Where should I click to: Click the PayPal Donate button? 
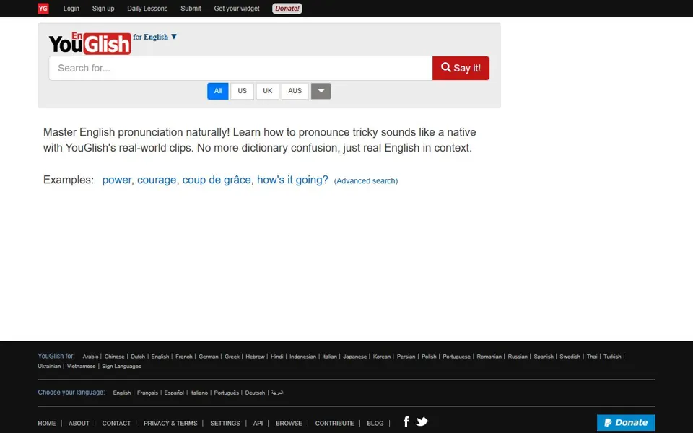626,422
